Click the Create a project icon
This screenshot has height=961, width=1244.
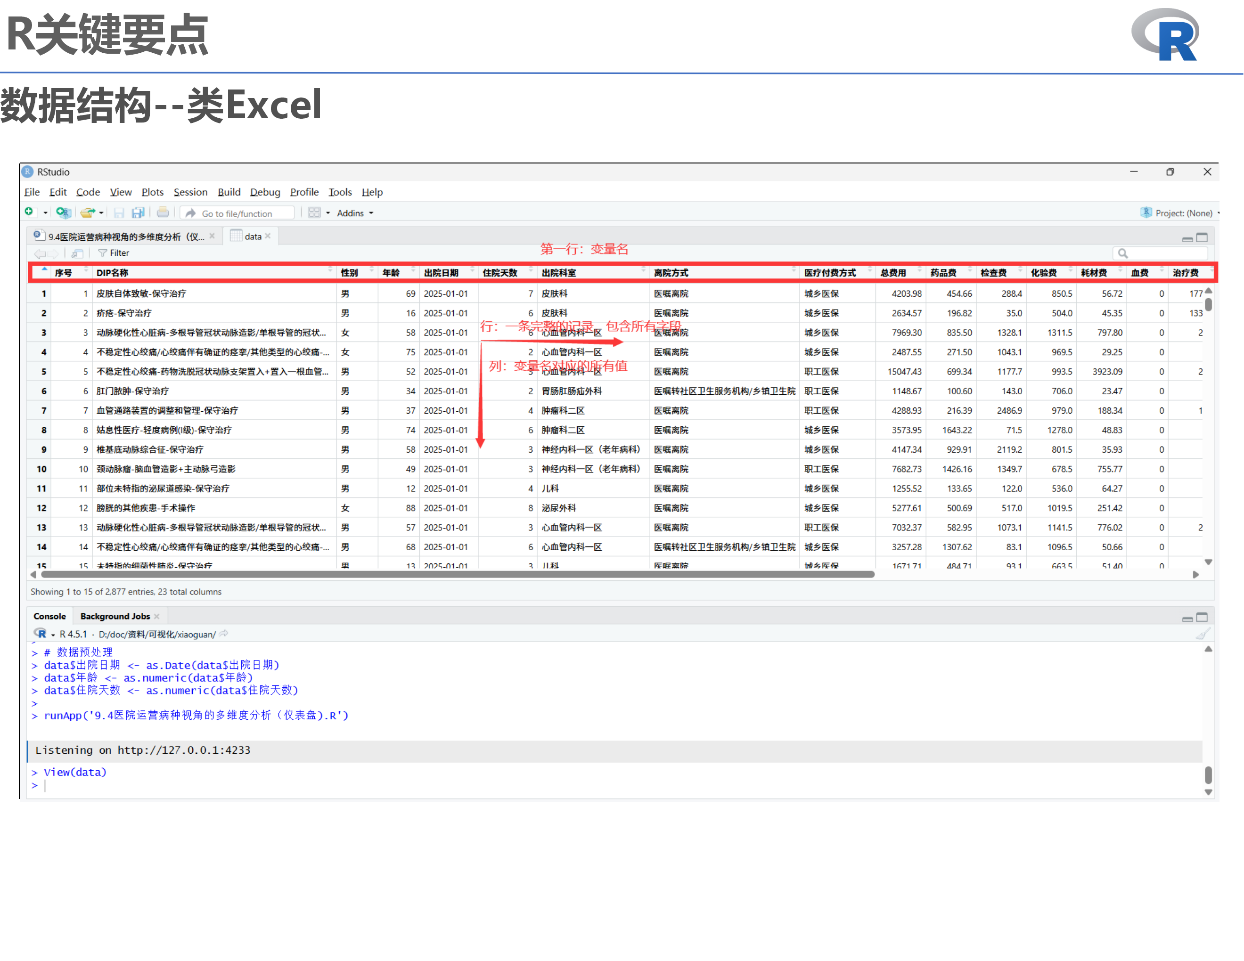63,212
